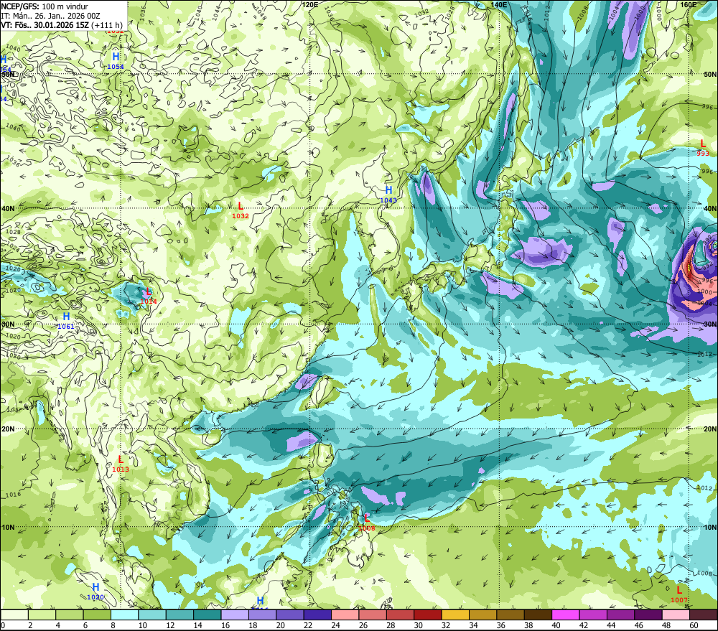Screen dimensions: 718x631
Task: Click the dark brown 38–40 legend swatch
Action: (538, 614)
